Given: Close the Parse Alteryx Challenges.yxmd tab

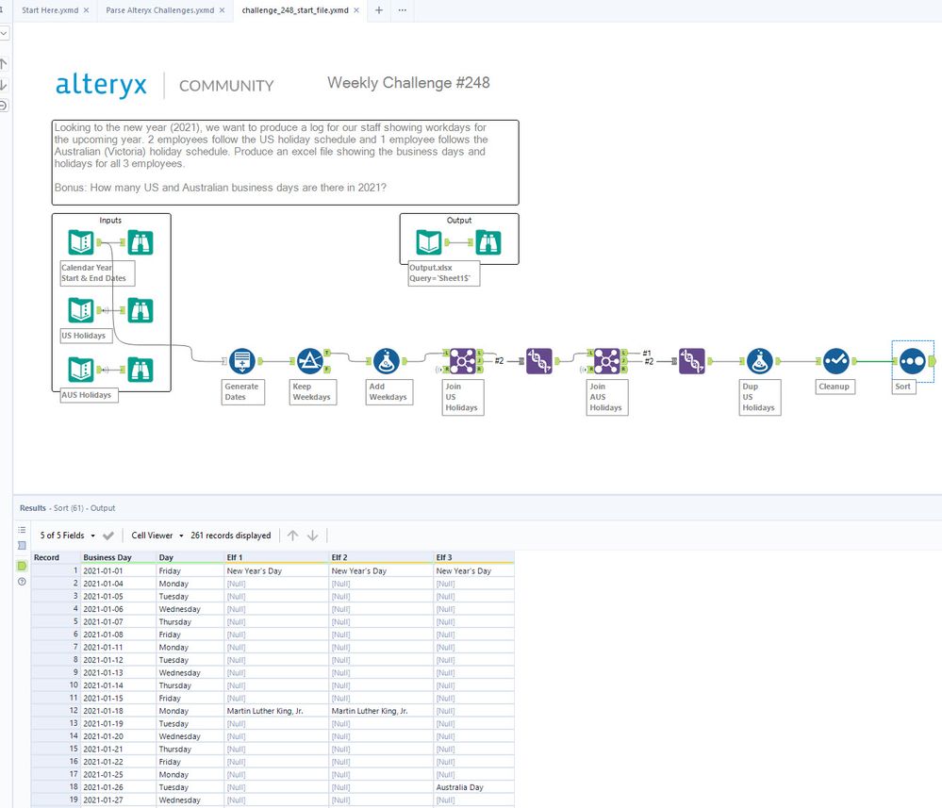Looking at the screenshot, I should (x=223, y=10).
